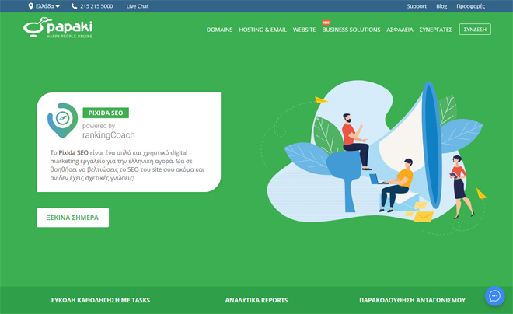
Task: Click the rankingCoach text
Action: (108, 135)
